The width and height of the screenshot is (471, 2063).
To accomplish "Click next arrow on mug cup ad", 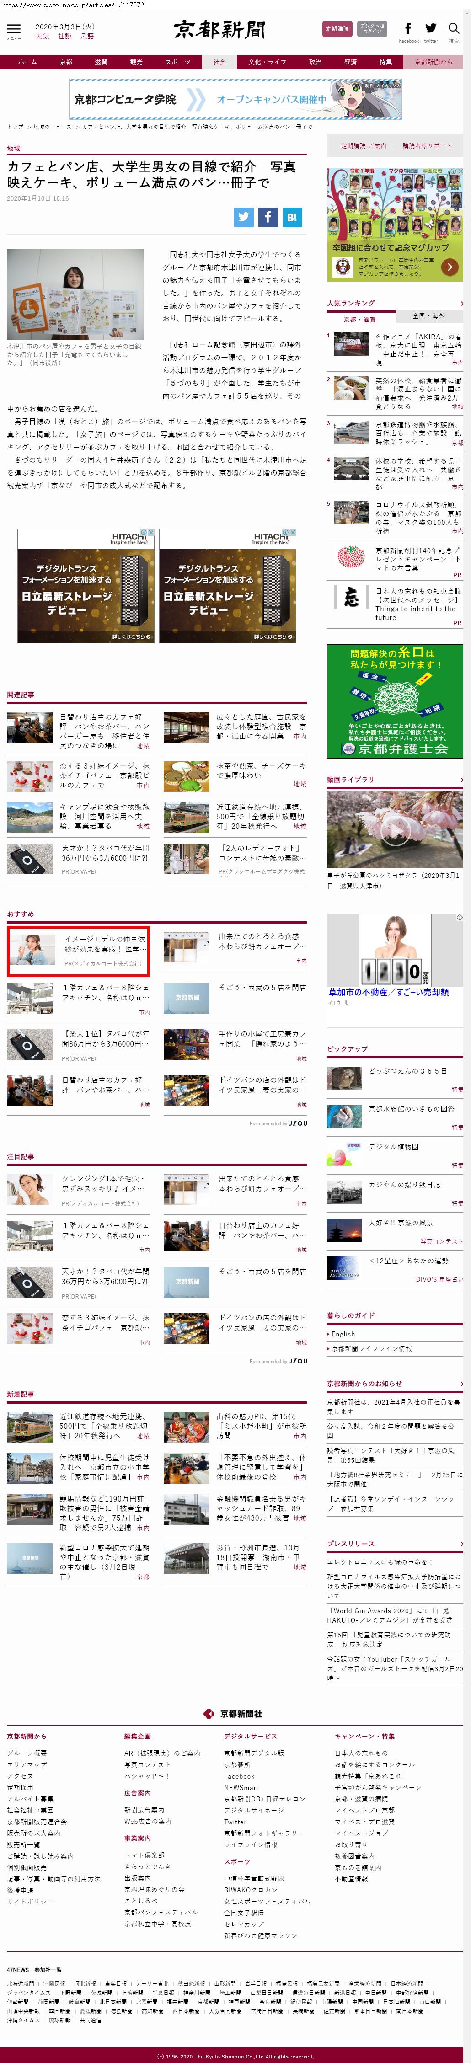I will [x=450, y=267].
